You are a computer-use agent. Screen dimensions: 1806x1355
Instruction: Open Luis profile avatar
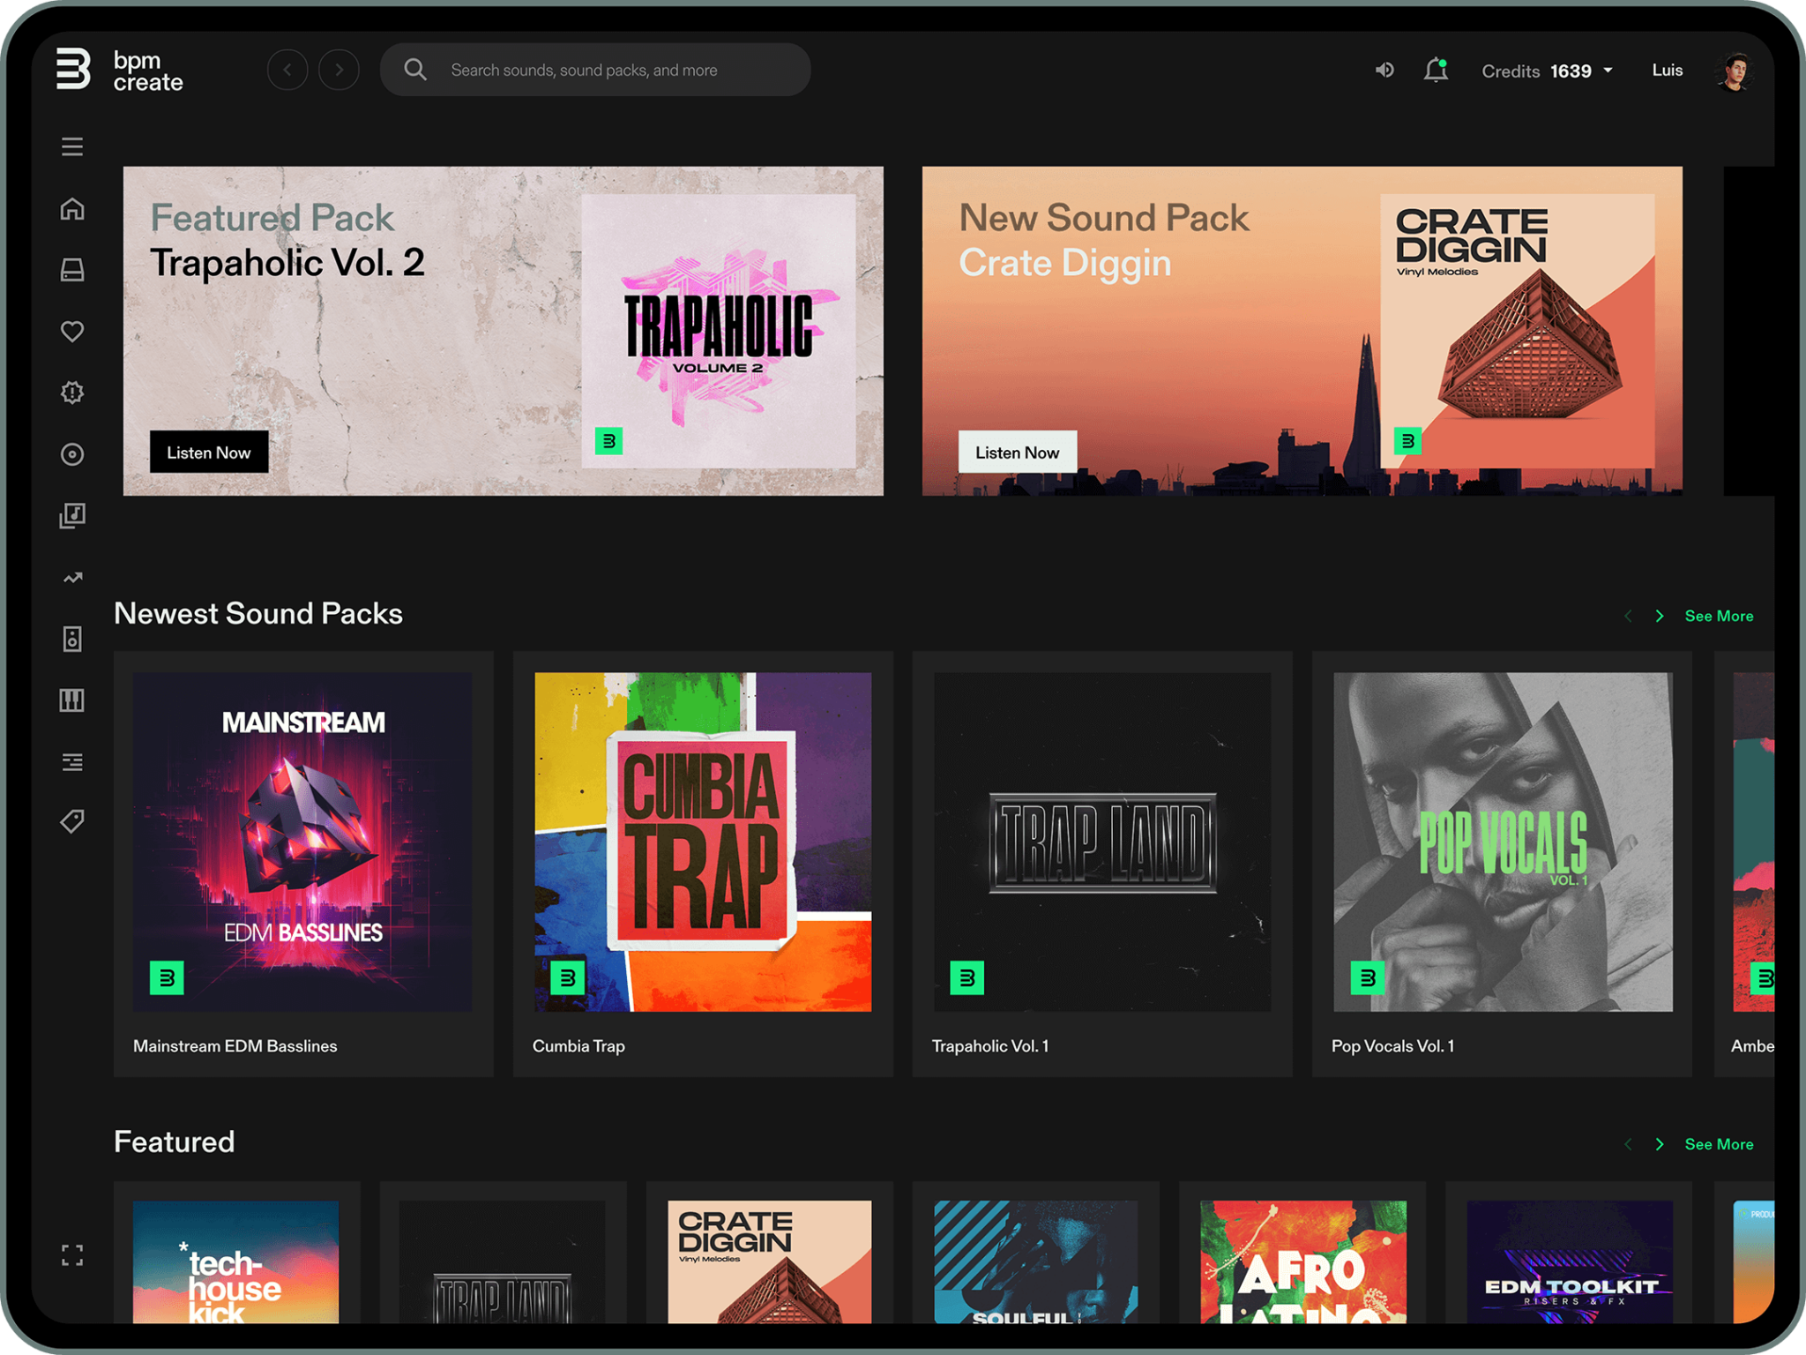[1735, 71]
